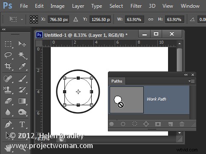
Task: Click the X position field
Action: coord(58,19)
